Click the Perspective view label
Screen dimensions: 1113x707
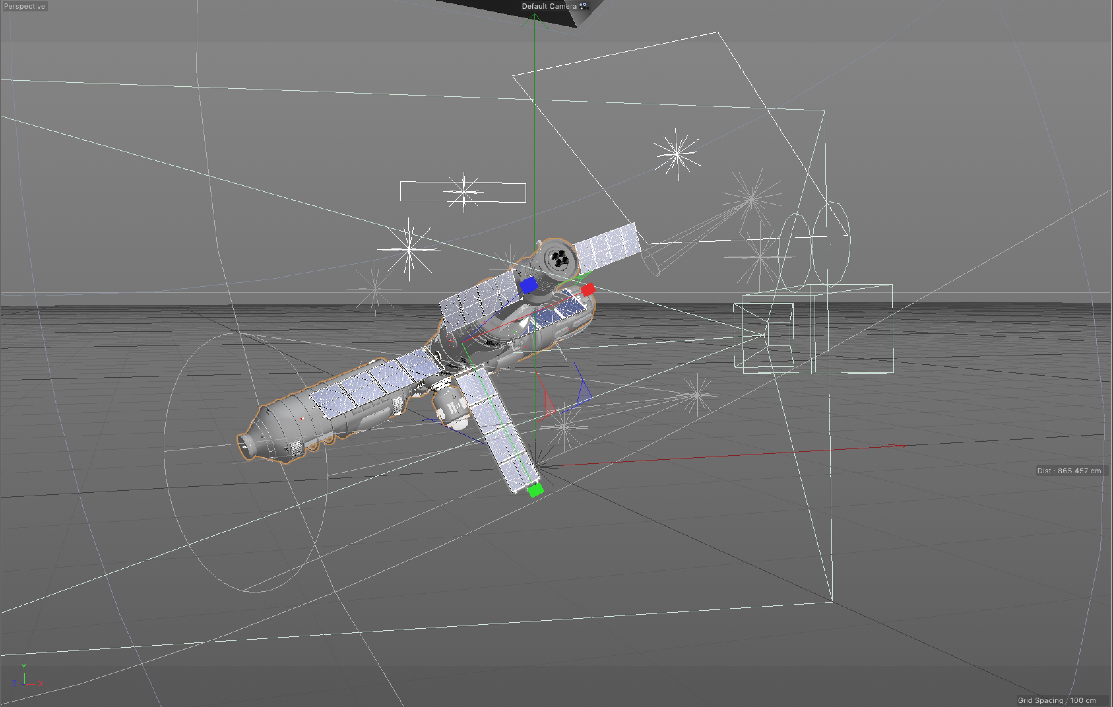[x=25, y=6]
